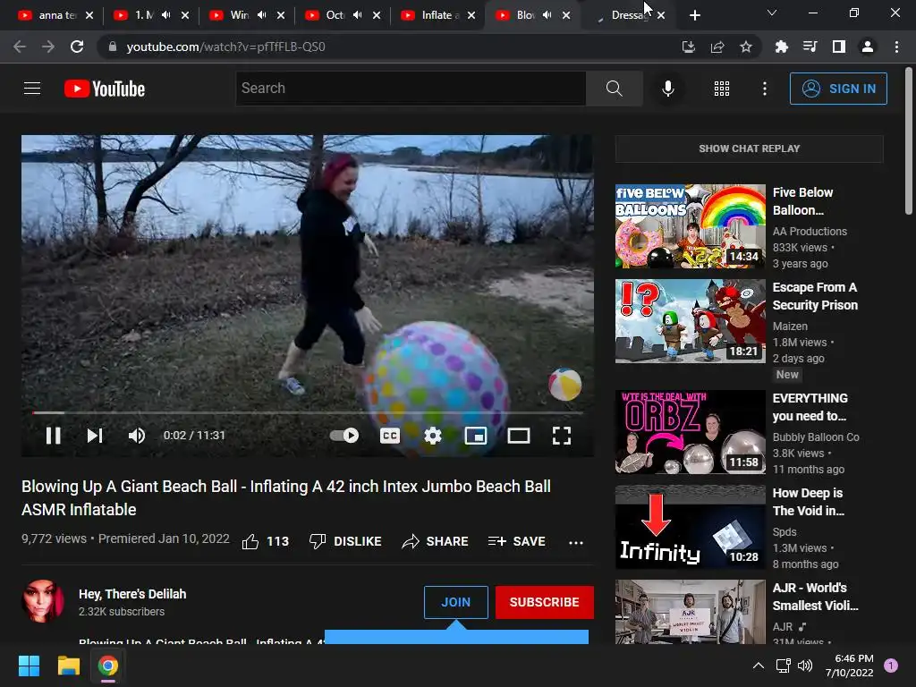
Task: Click the SIGN IN button
Action: 838,89
